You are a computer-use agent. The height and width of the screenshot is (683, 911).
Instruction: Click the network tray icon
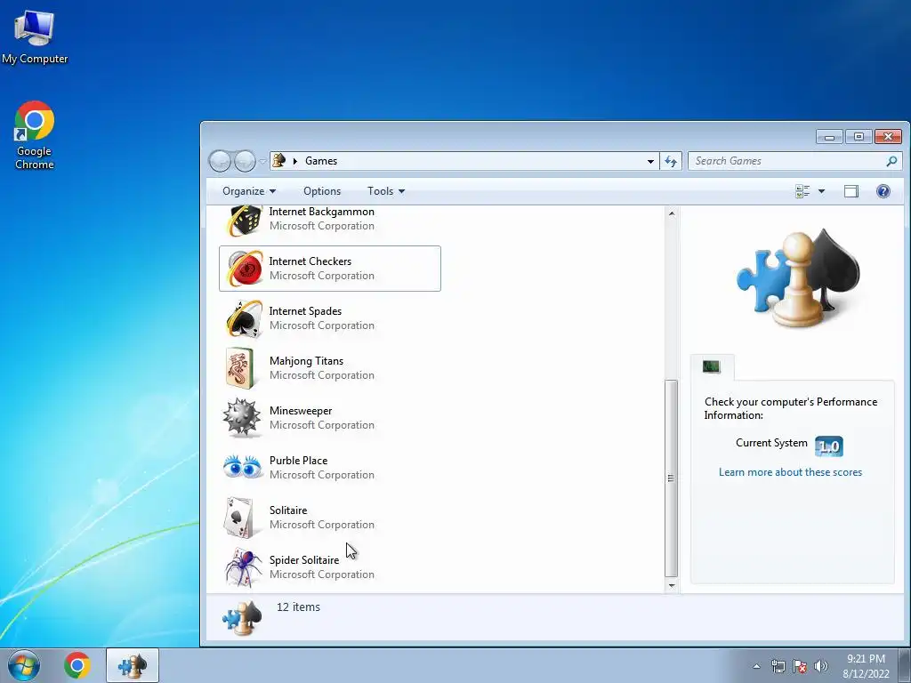tap(778, 666)
